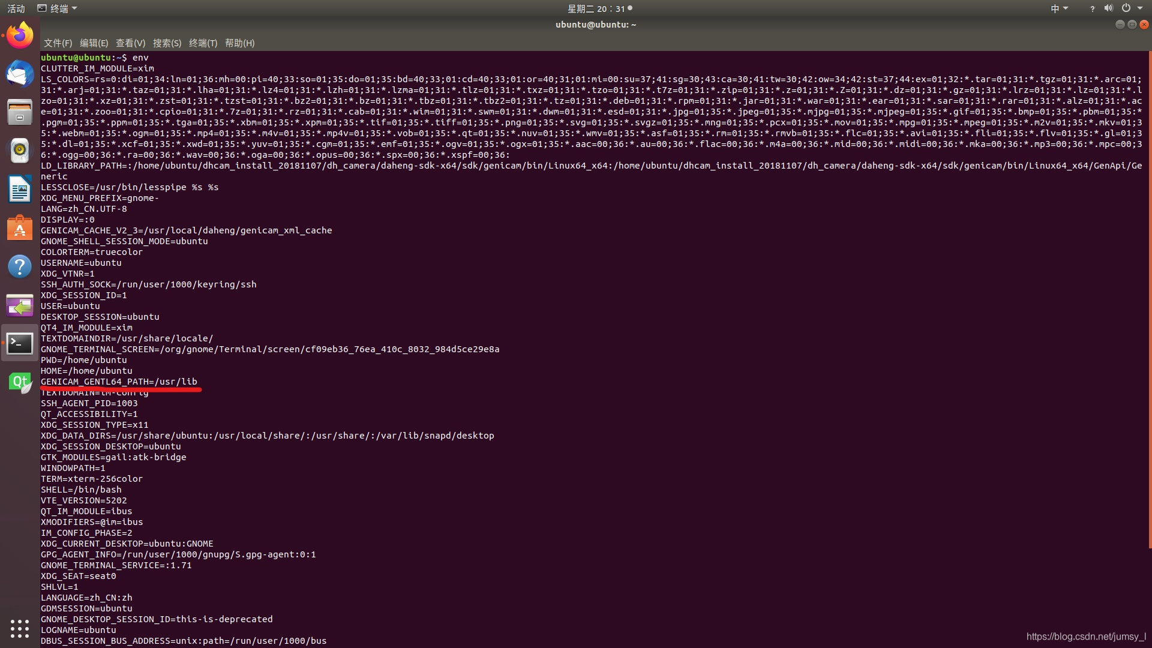Open the 文件(F) menu
1152x648 pixels.
point(58,43)
